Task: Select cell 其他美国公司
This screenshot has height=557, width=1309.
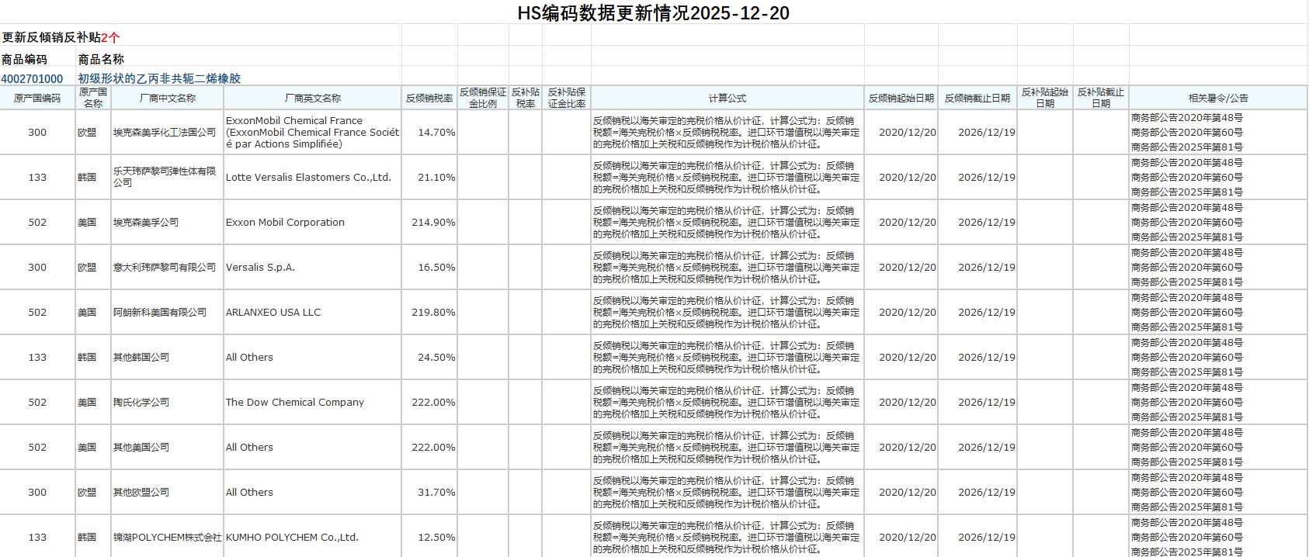Action: coord(168,448)
